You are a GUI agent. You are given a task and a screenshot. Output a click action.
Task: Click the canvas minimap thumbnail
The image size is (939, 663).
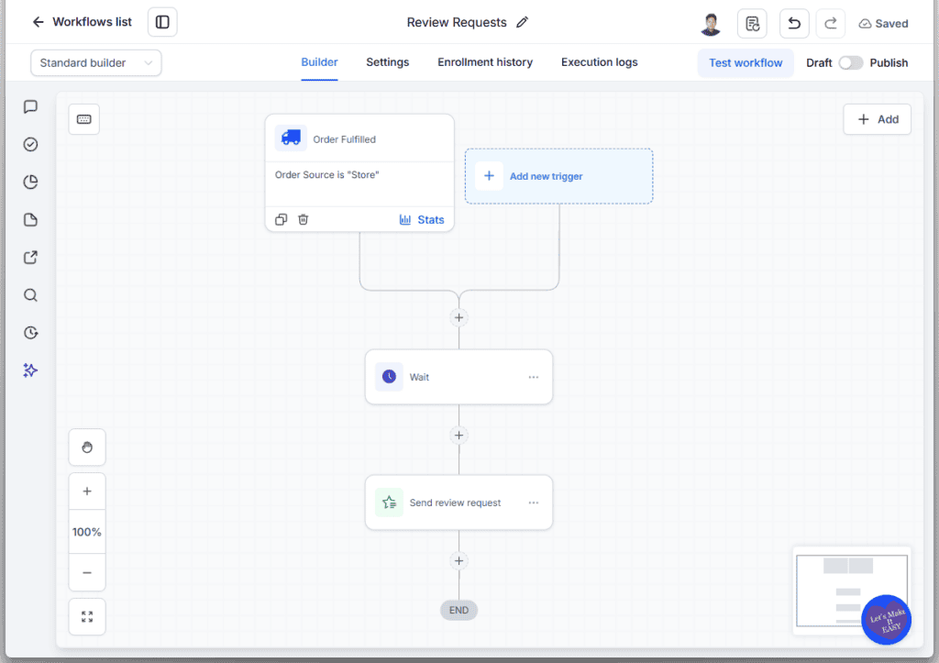pos(852,590)
